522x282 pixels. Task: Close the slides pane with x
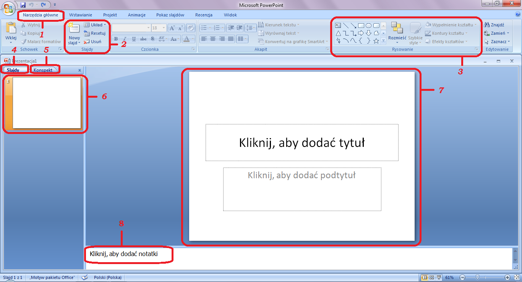click(x=79, y=70)
